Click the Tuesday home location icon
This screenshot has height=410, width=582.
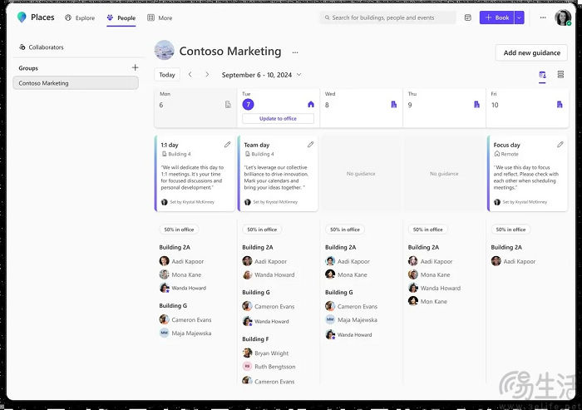click(311, 104)
